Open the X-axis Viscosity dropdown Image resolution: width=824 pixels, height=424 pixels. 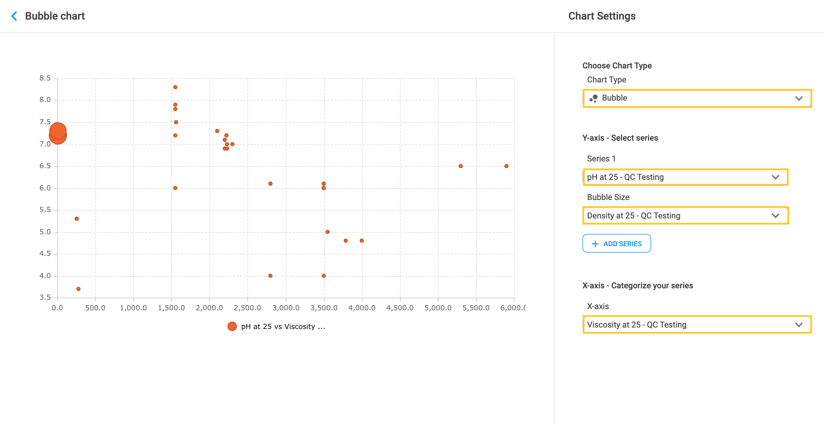tap(697, 325)
